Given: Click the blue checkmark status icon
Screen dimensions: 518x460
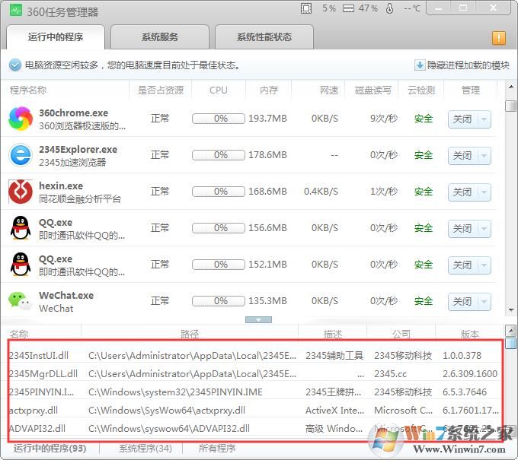Looking at the screenshot, I should click(x=15, y=65).
